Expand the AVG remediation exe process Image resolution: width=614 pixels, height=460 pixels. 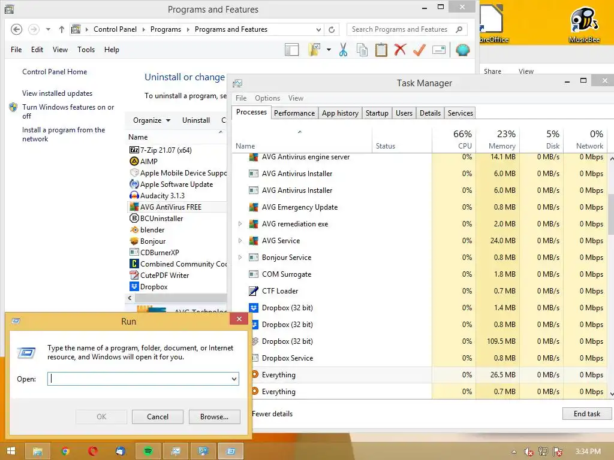tap(240, 224)
